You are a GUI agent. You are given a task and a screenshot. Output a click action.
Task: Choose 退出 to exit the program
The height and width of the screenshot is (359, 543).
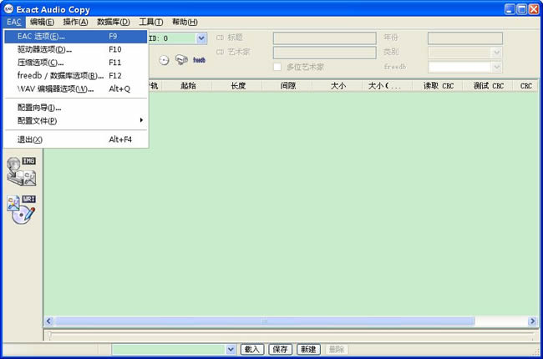pyautogui.click(x=76, y=139)
